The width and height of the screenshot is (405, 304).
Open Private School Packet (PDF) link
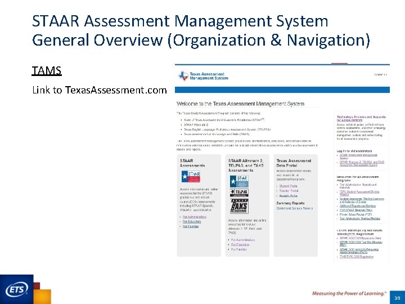click(355, 214)
